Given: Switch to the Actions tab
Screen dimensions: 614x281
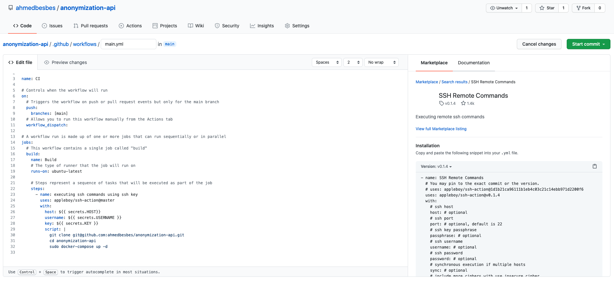Looking at the screenshot, I should point(130,26).
